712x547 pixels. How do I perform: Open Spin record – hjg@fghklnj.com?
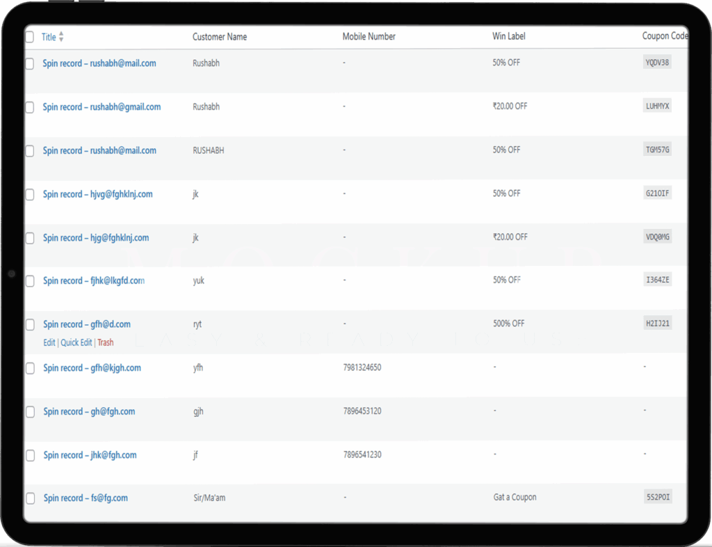[x=96, y=238]
